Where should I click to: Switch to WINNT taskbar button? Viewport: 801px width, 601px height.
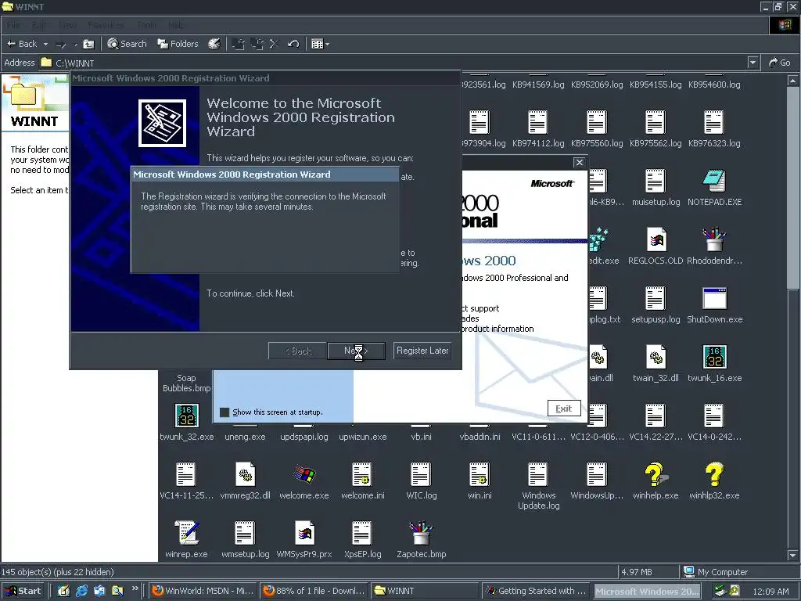pyautogui.click(x=423, y=591)
